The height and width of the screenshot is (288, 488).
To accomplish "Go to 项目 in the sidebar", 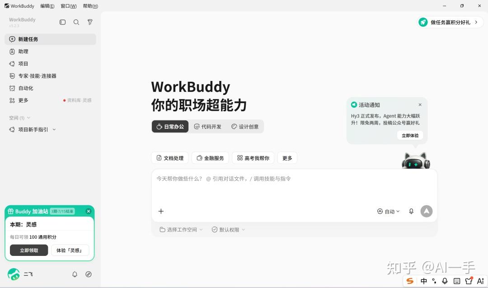I will [x=50, y=63].
